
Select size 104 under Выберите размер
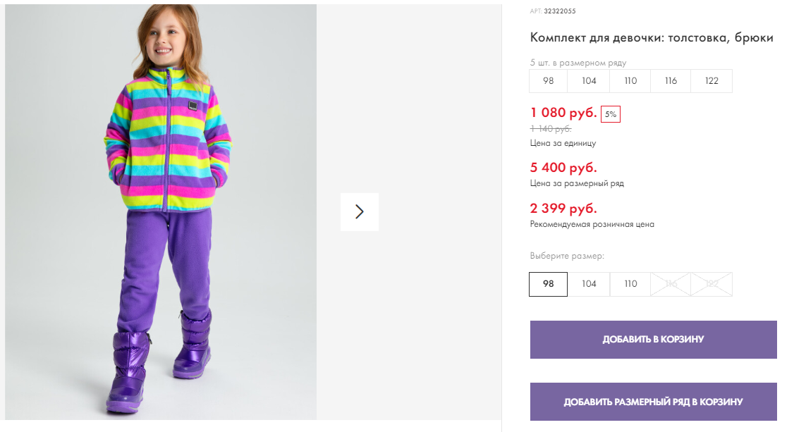point(589,284)
